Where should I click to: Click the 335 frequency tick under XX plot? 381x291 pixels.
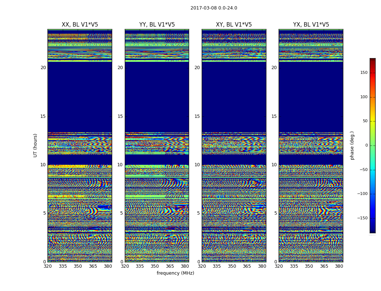63,266
